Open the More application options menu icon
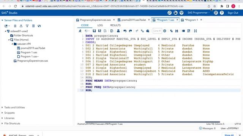The image size is (243, 136). pyautogui.click(x=216, y=13)
